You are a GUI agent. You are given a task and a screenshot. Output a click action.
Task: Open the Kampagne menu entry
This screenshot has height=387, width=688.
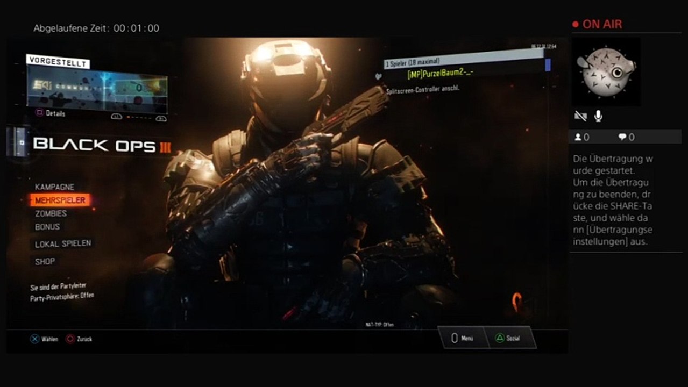(54, 187)
